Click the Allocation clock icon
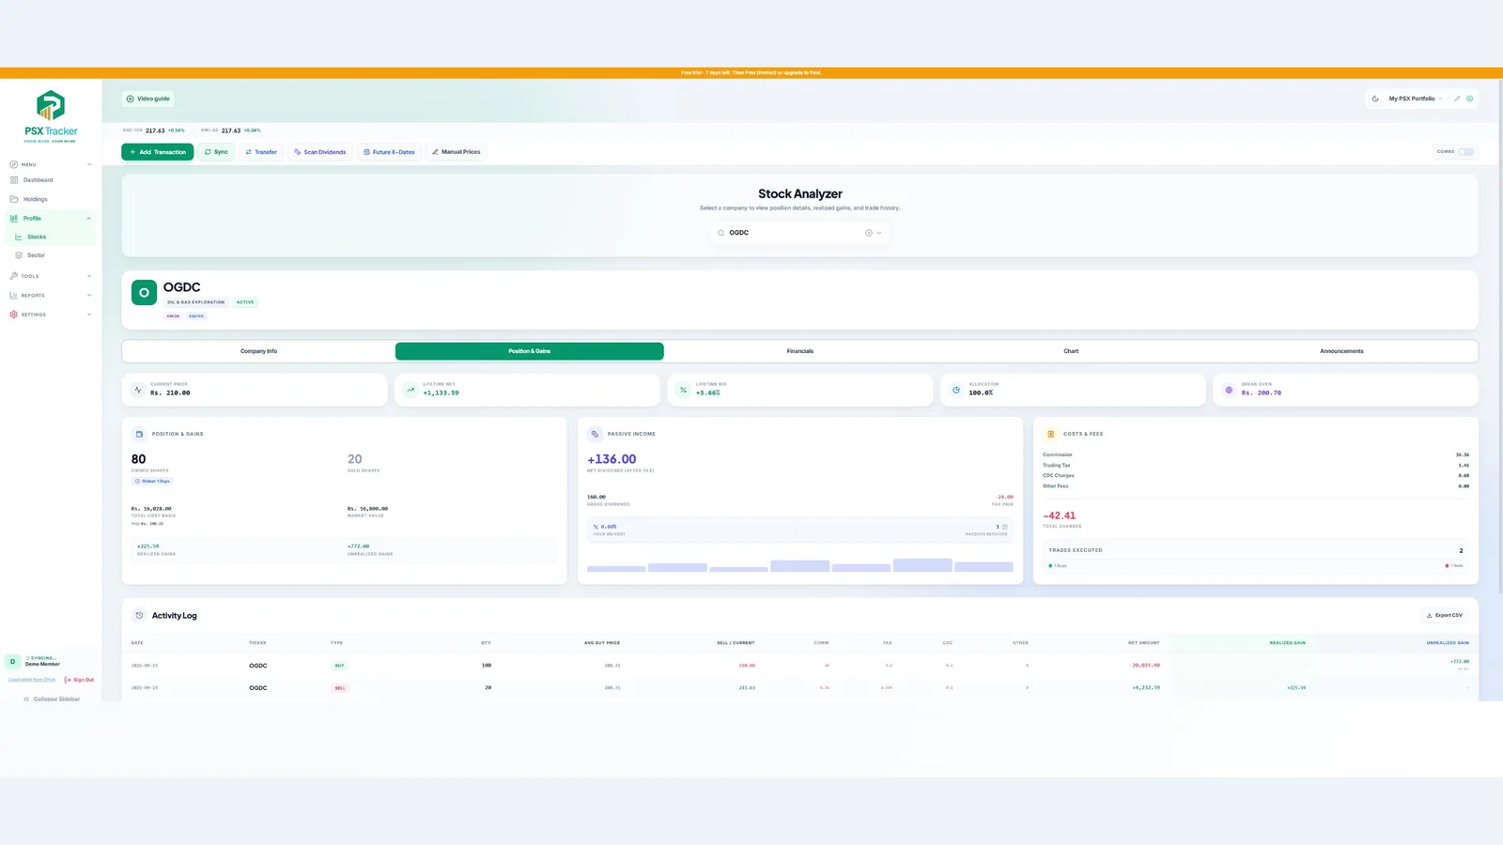This screenshot has height=845, width=1503. tap(956, 390)
